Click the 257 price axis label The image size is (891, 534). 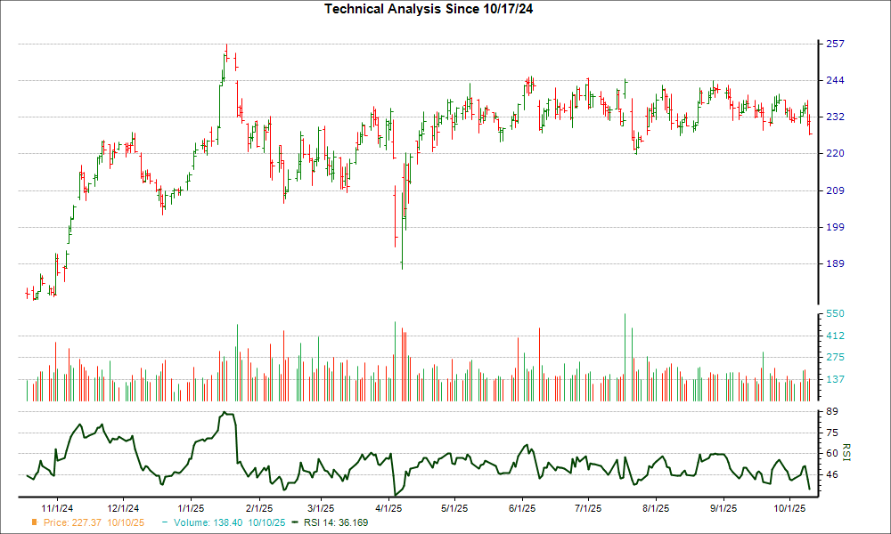click(x=833, y=44)
